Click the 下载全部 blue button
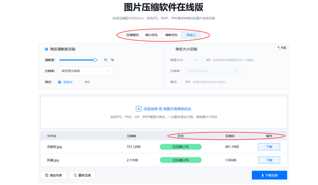 click(269, 175)
